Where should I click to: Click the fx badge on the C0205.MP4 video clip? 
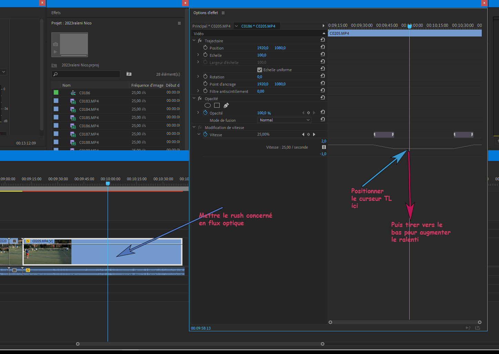(28, 241)
